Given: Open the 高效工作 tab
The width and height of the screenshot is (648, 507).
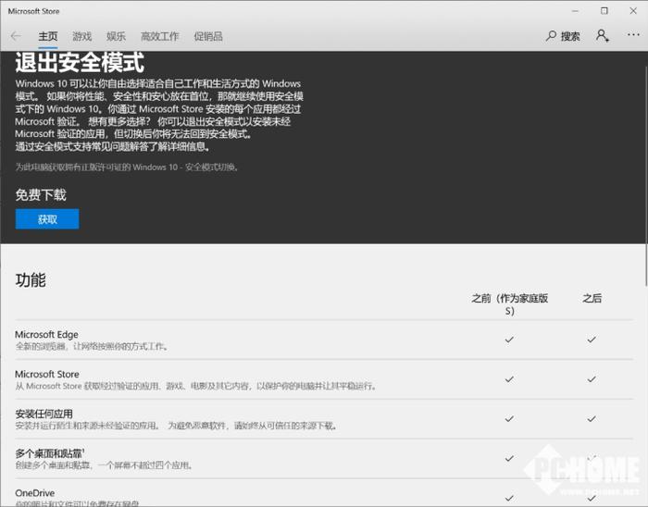Looking at the screenshot, I should click(159, 36).
